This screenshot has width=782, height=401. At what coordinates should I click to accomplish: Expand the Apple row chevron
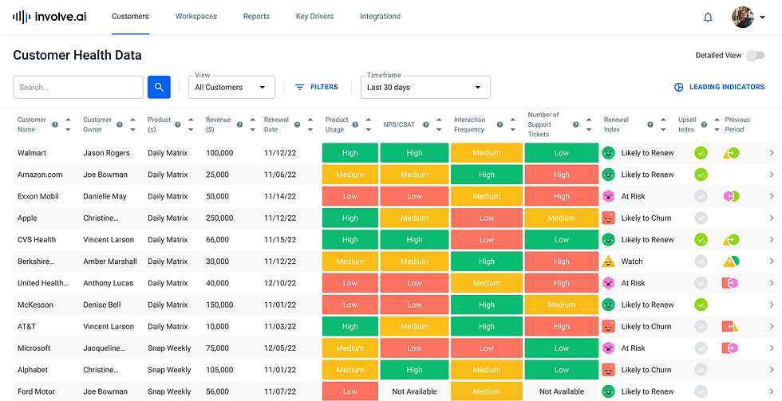pos(772,218)
